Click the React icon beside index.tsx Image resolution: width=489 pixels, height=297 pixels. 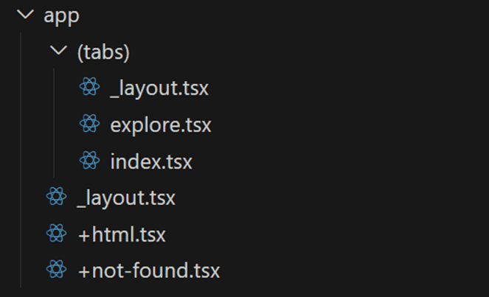pyautogui.click(x=89, y=160)
